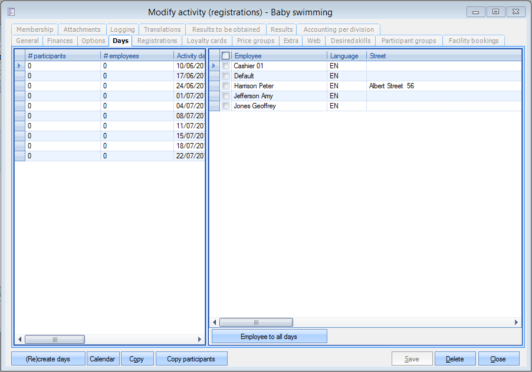Tick the checkbox for Harrison Peter
Viewport: 532px width, 372px height.
225,86
